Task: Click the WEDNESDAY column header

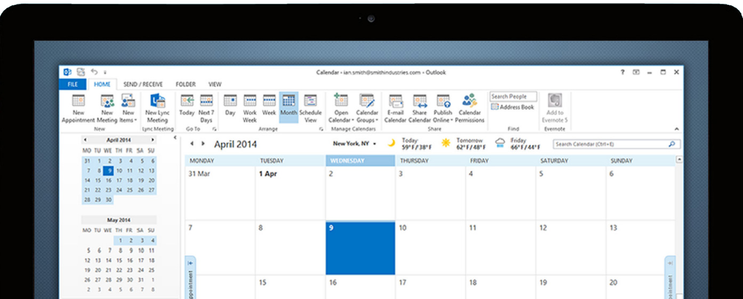Action: [361, 160]
